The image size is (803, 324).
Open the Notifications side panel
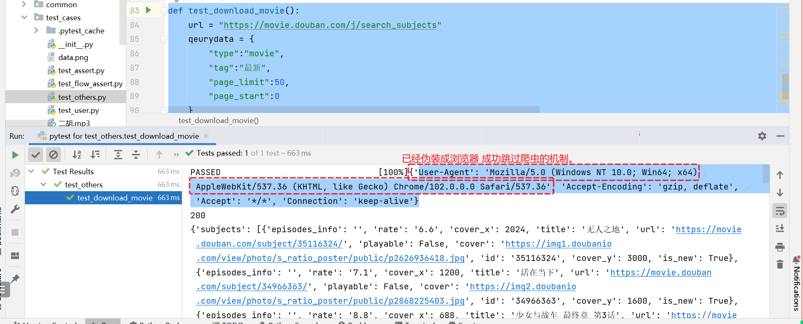(796, 283)
